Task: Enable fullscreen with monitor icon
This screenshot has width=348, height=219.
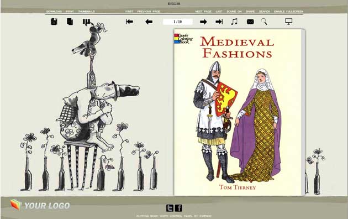Action: (288, 22)
